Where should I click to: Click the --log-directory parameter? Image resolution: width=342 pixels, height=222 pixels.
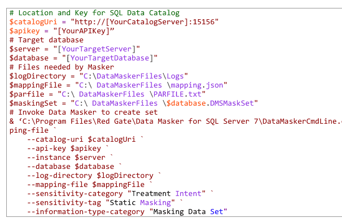(x=60, y=176)
